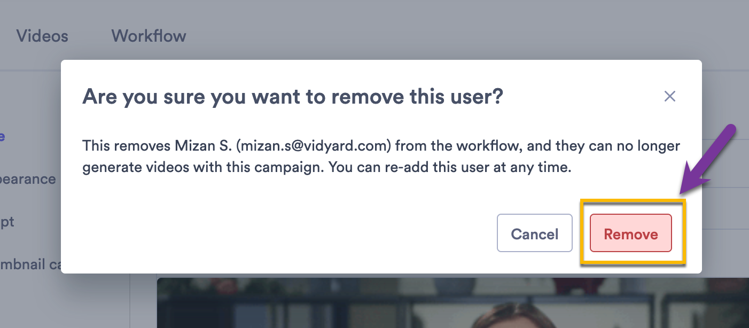Viewport: 749px width, 328px height.
Task: Click the highlighted sidebar item above Appearance
Action: tap(4, 136)
